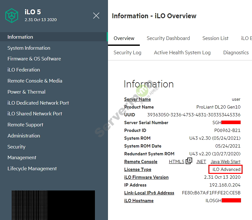Open Power & Thermal page
This screenshot has width=252, height=220.
click(27, 92)
